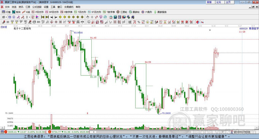Select the zigzag wave line tool
This screenshot has width=259, height=139.
point(111,22)
